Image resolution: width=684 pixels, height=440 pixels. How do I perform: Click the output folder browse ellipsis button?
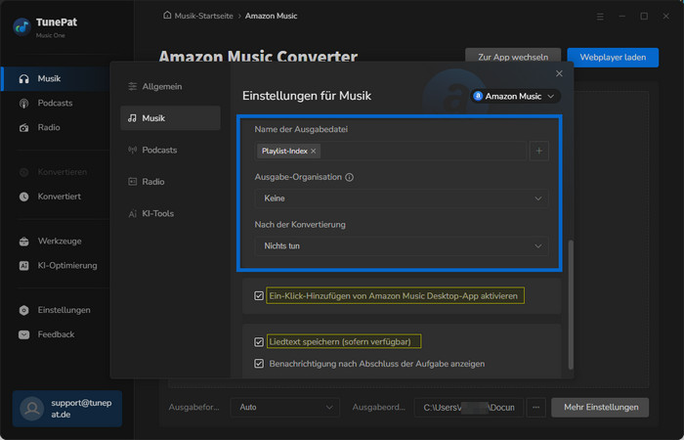(536, 408)
